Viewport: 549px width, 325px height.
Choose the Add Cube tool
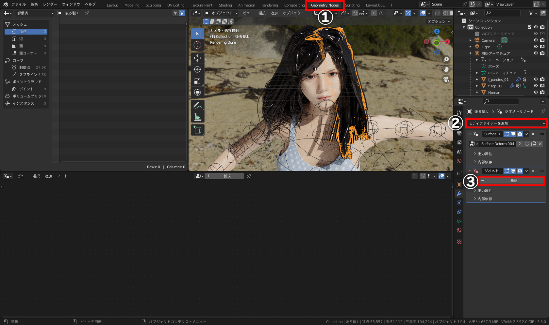pos(197,130)
